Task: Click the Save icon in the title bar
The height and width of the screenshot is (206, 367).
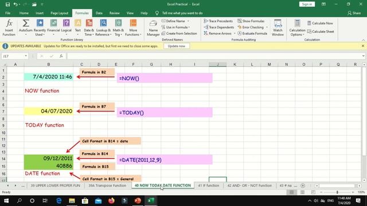Action: 7,4
